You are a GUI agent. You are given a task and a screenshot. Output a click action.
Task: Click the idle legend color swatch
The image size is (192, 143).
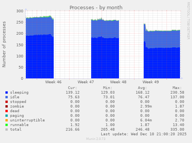(x=7, y=97)
